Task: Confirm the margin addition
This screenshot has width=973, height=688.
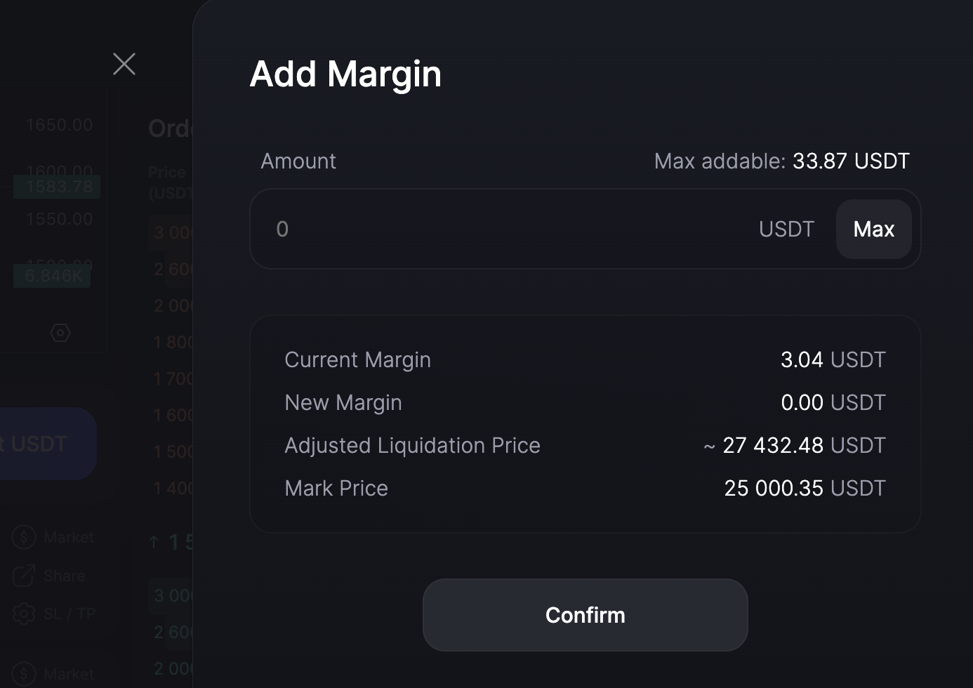Action: (585, 615)
